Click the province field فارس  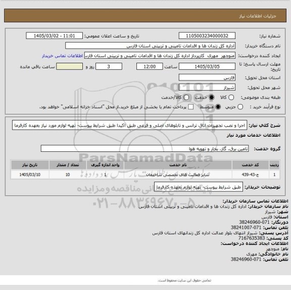(207, 77)
